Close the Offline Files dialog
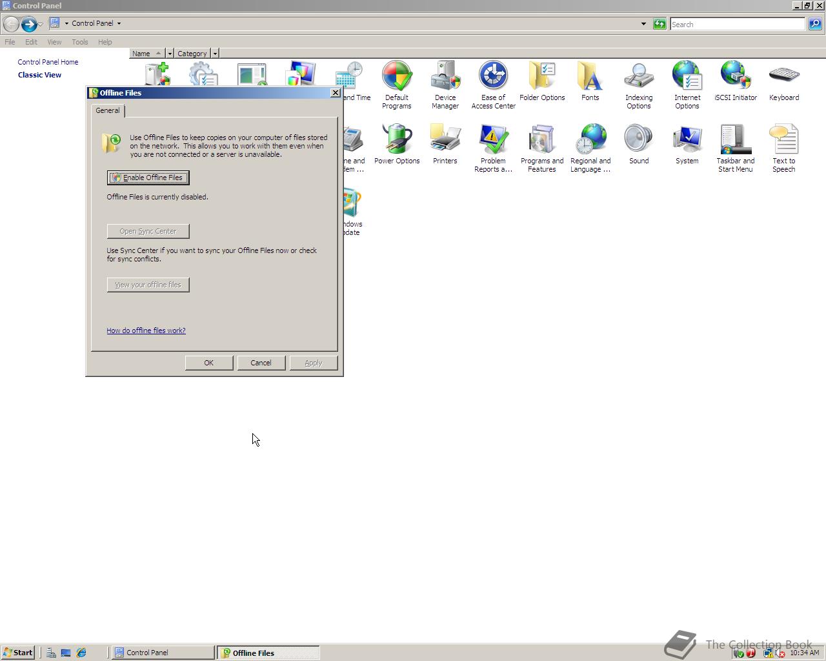 pyautogui.click(x=335, y=92)
